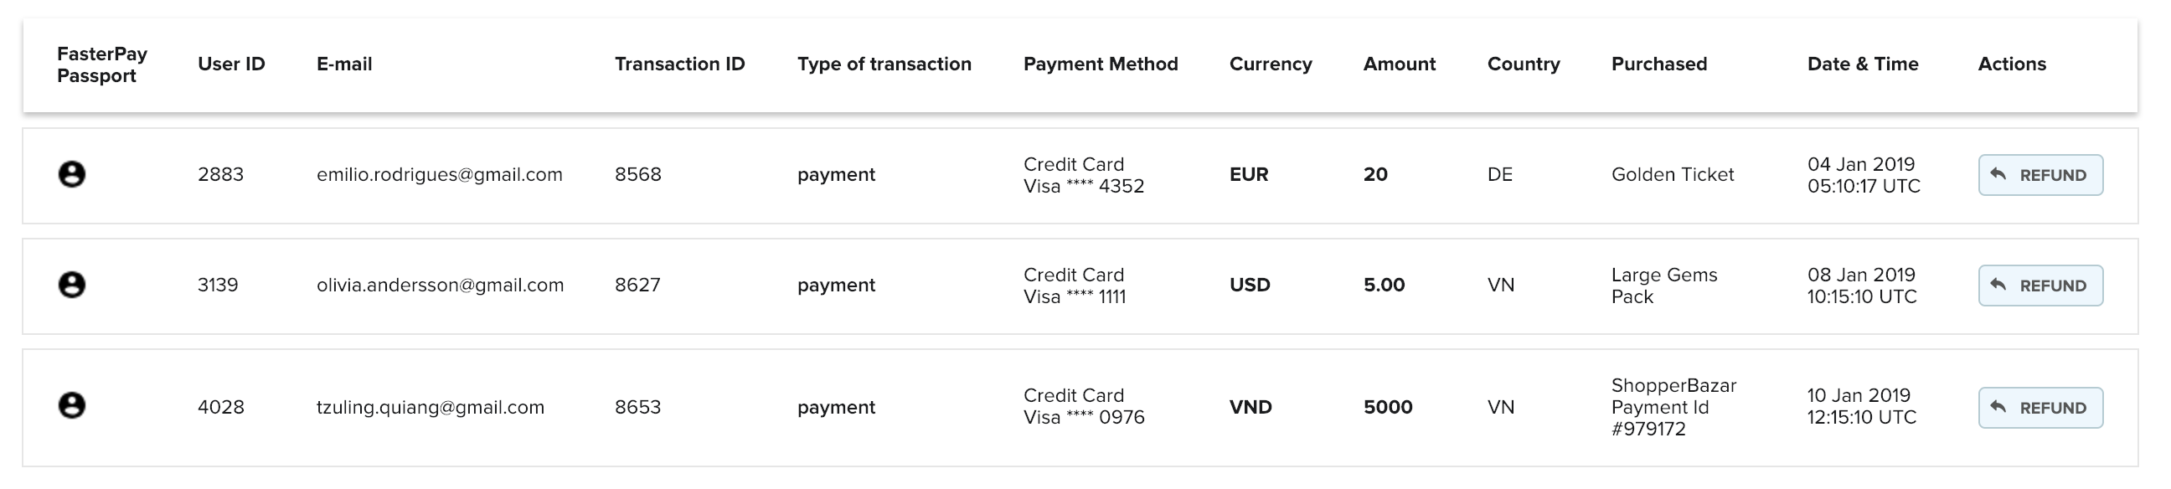
Task: Refund the Large Gems Pack payment
Action: coord(2040,286)
